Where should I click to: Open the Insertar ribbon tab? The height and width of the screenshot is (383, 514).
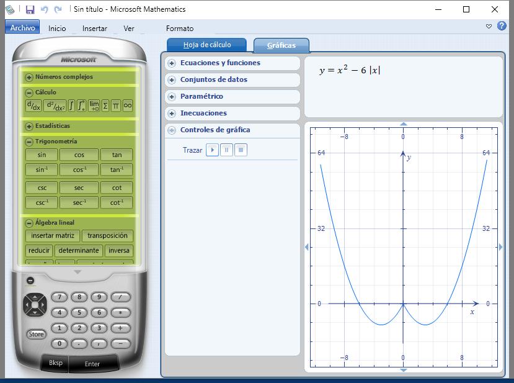[x=95, y=29]
